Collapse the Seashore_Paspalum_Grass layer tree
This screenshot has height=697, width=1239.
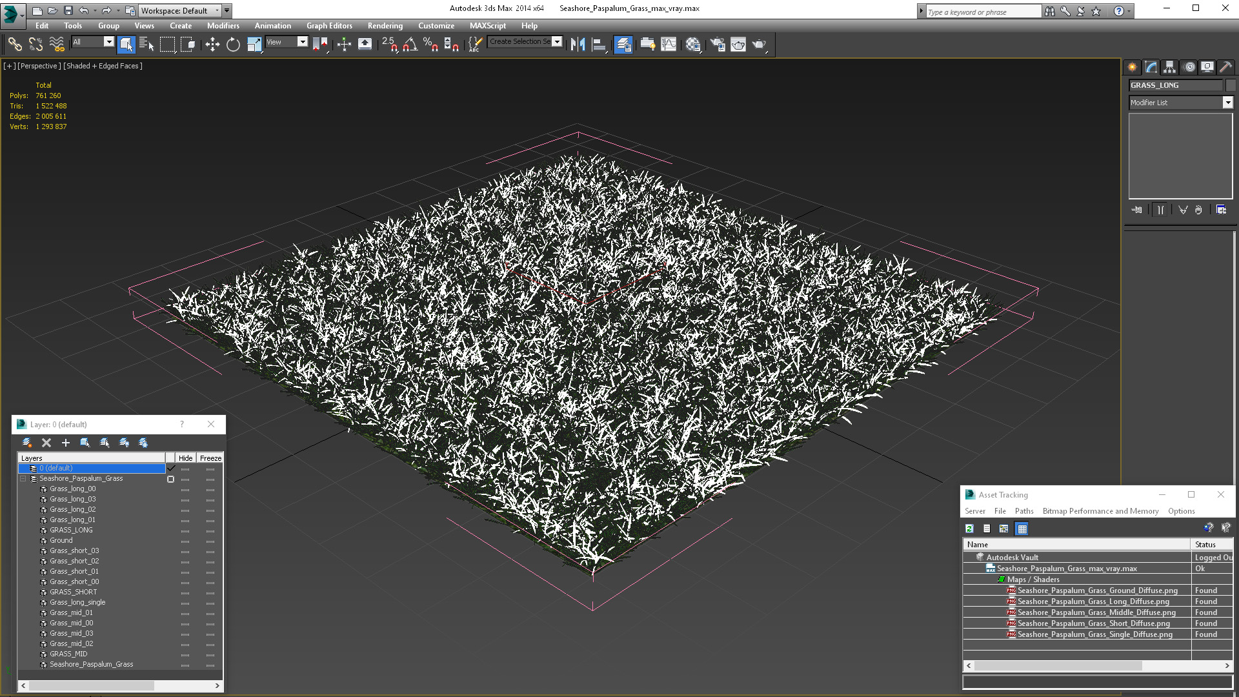click(23, 479)
